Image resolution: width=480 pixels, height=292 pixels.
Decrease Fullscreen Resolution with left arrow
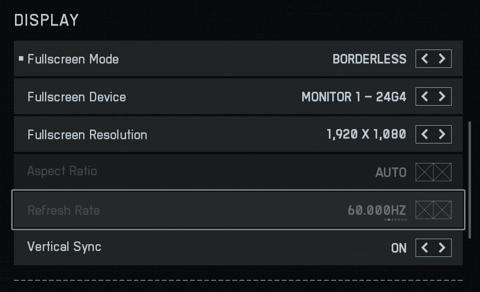(x=425, y=134)
